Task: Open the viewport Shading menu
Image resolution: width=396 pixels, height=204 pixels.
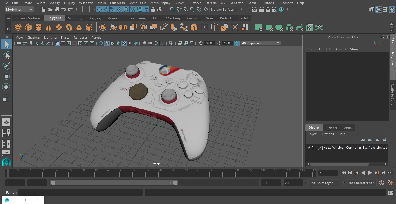Action: click(x=33, y=38)
